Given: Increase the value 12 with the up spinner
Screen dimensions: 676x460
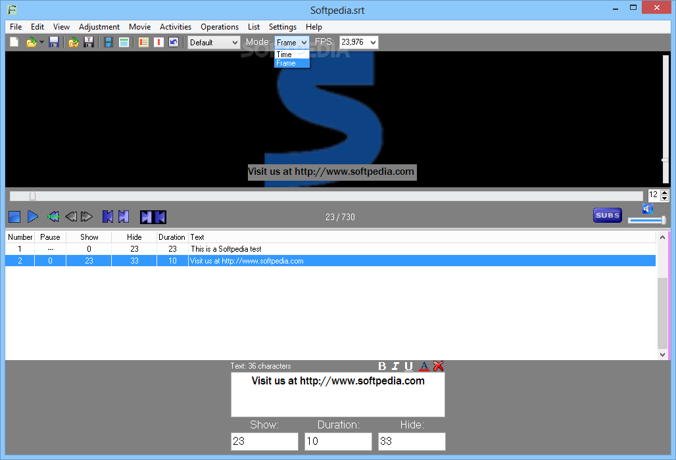Looking at the screenshot, I should click(x=664, y=192).
